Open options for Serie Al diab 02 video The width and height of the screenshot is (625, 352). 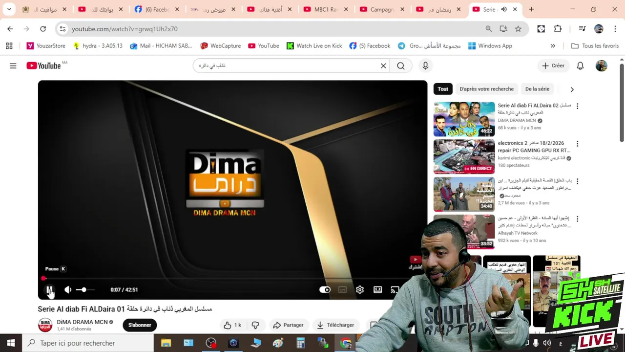click(577, 106)
